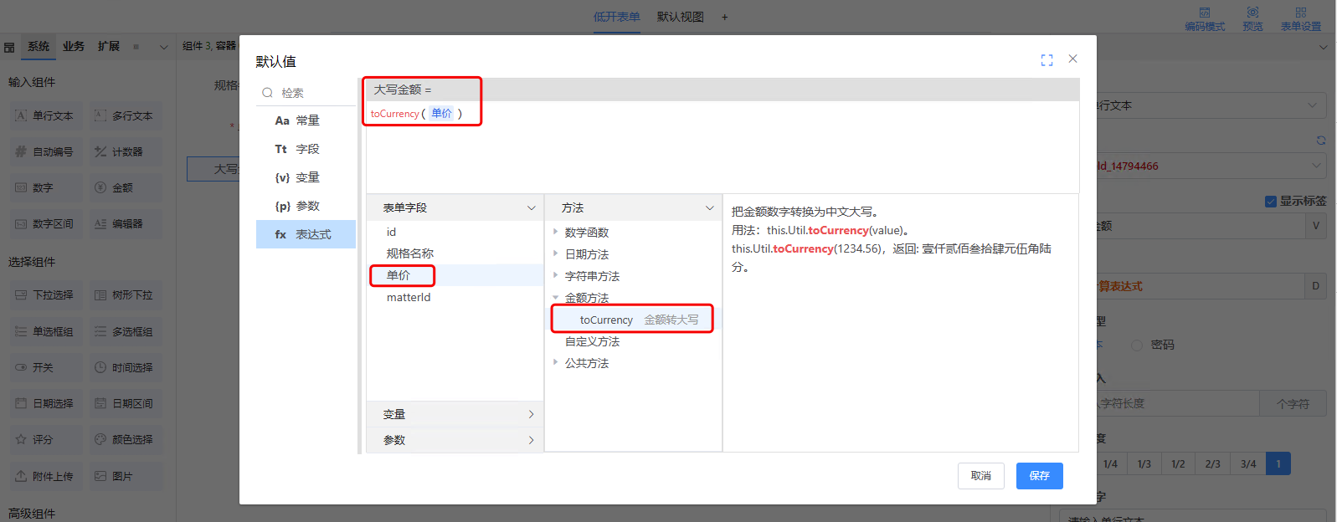Select the 单价 form field
This screenshot has height=522, width=1337.
tap(399, 275)
